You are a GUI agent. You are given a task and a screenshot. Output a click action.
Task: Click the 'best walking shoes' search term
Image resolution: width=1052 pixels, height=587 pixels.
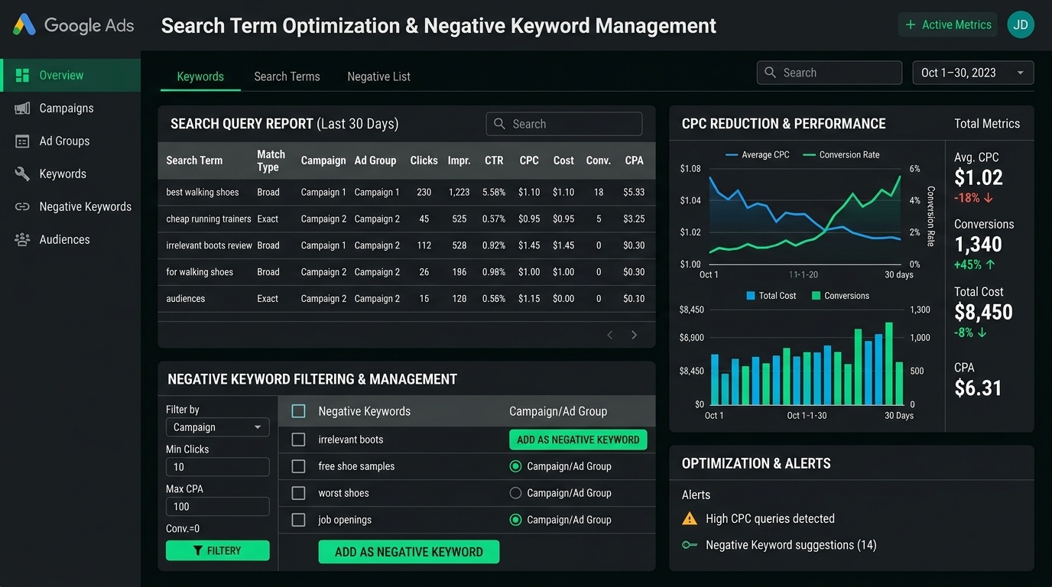pos(203,193)
